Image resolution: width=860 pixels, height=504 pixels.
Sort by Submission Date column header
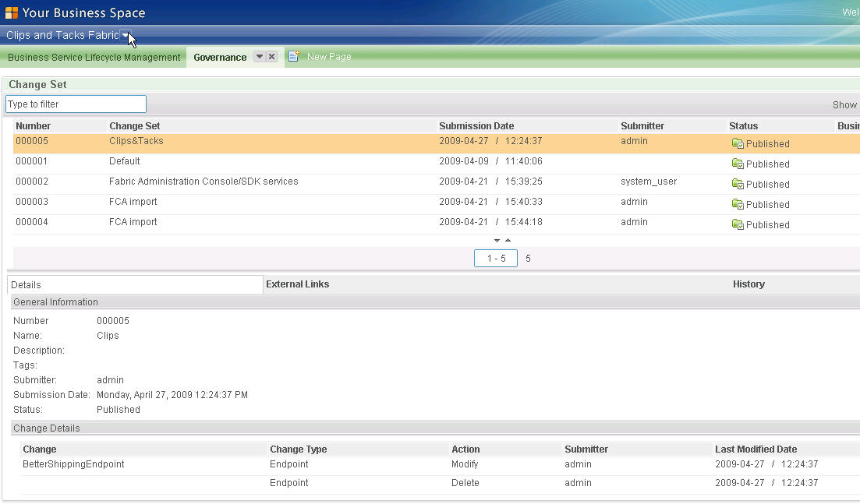click(x=476, y=126)
